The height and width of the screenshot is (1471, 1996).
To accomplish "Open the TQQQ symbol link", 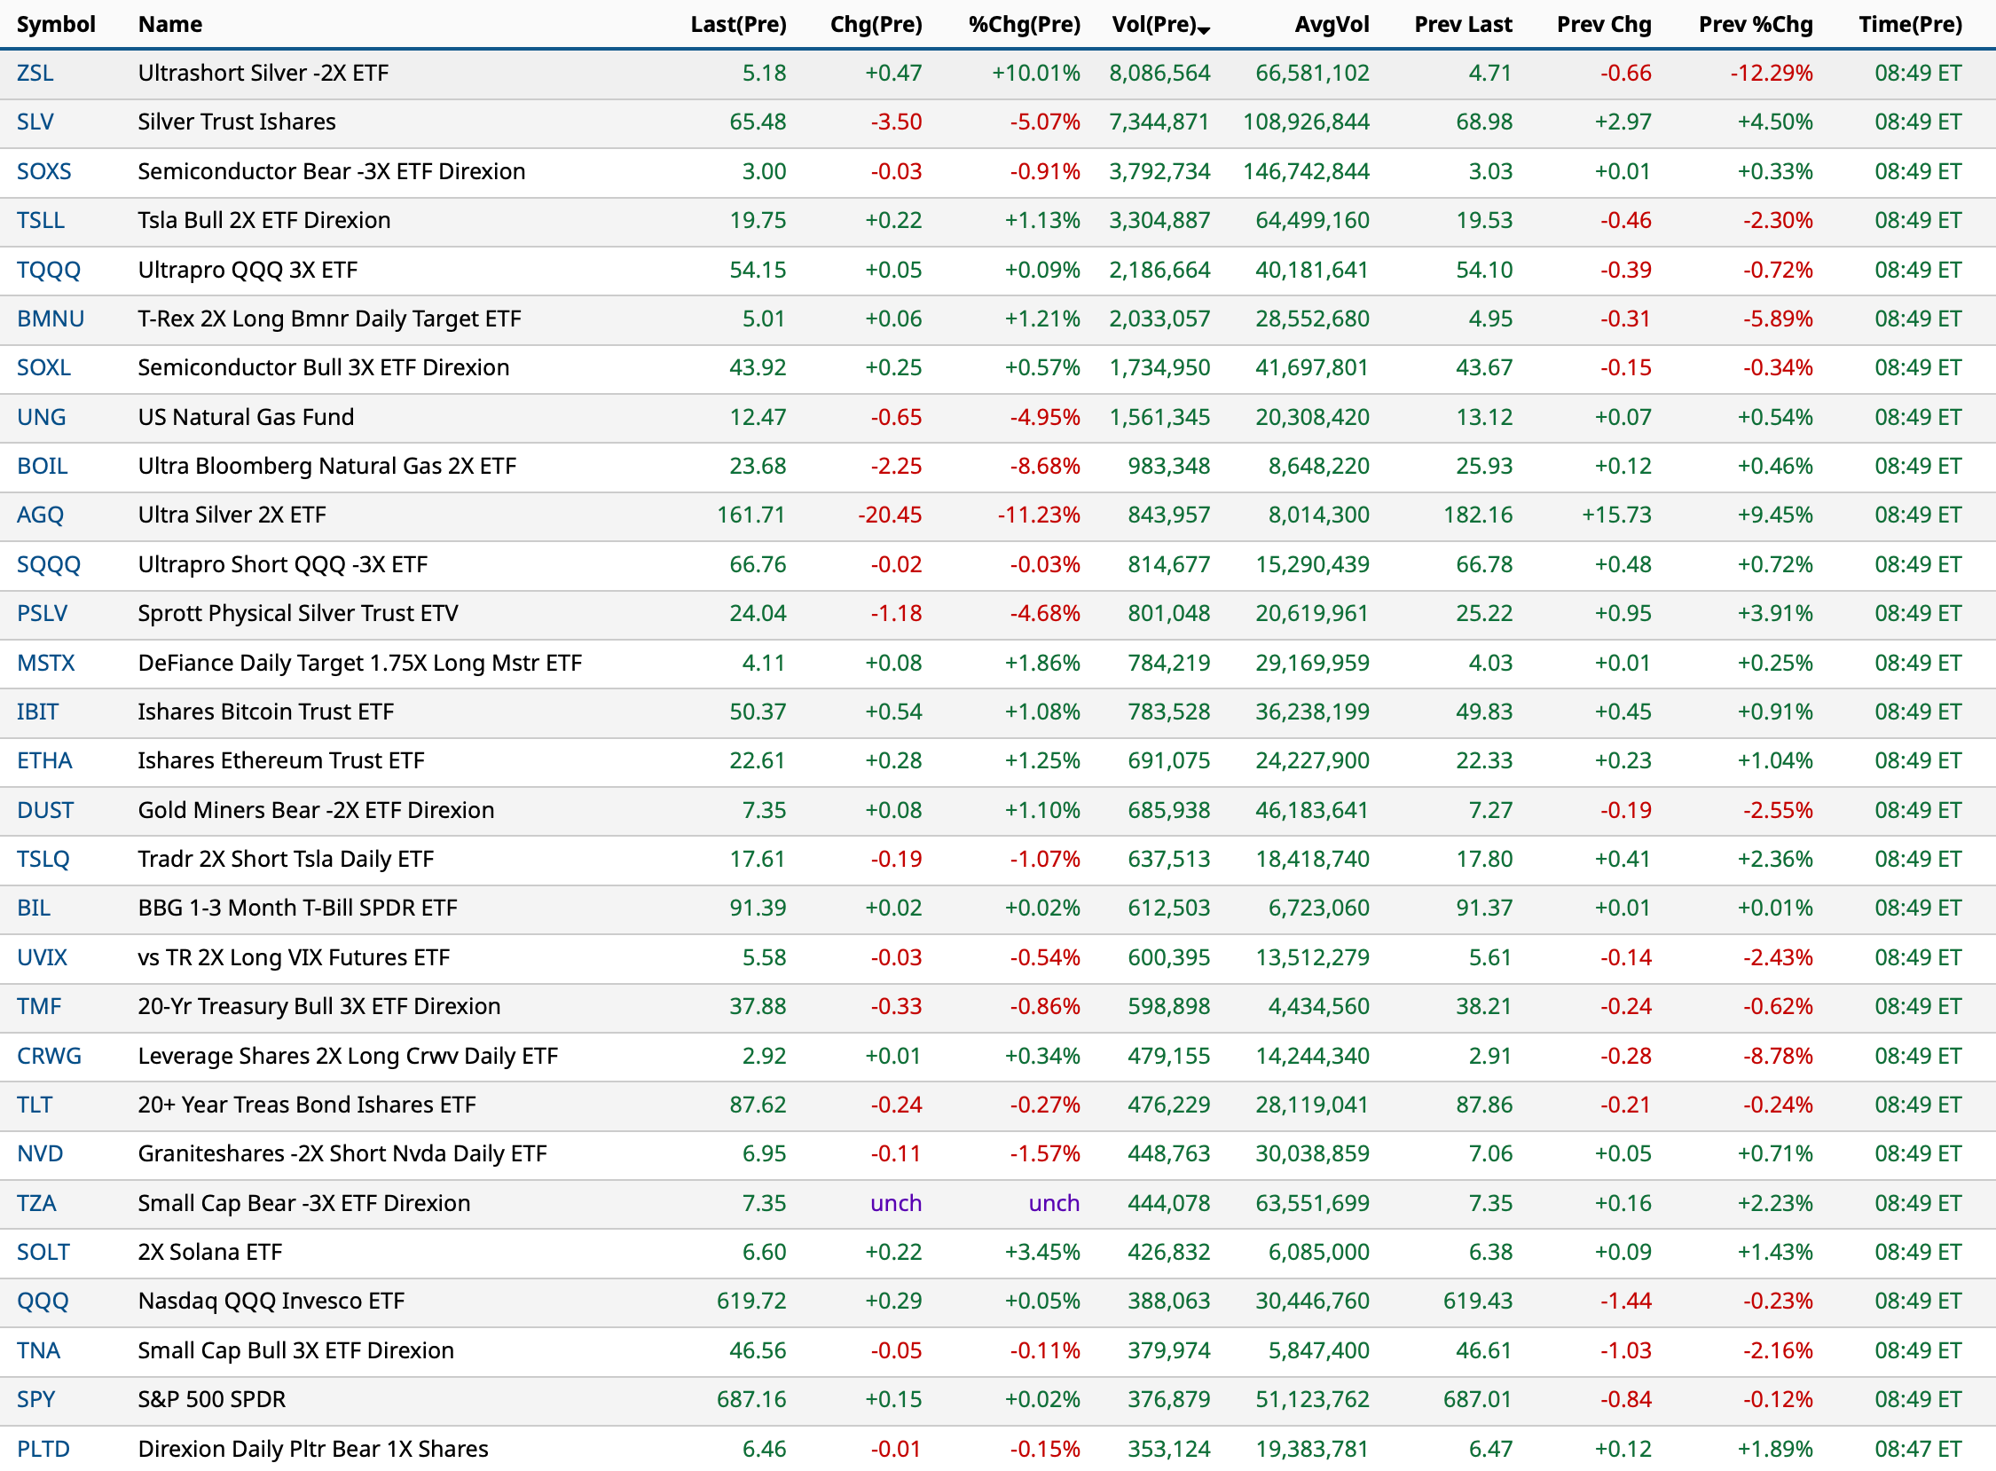I will [49, 270].
